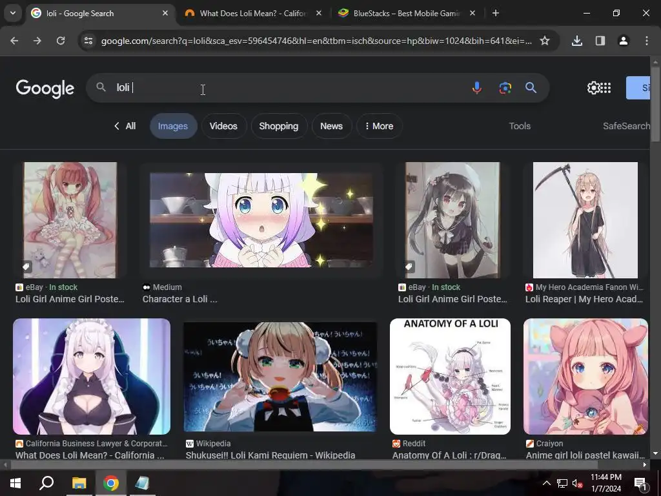The width and height of the screenshot is (661, 496).
Task: Click the Chrome taskbar icon
Action: coord(111,483)
